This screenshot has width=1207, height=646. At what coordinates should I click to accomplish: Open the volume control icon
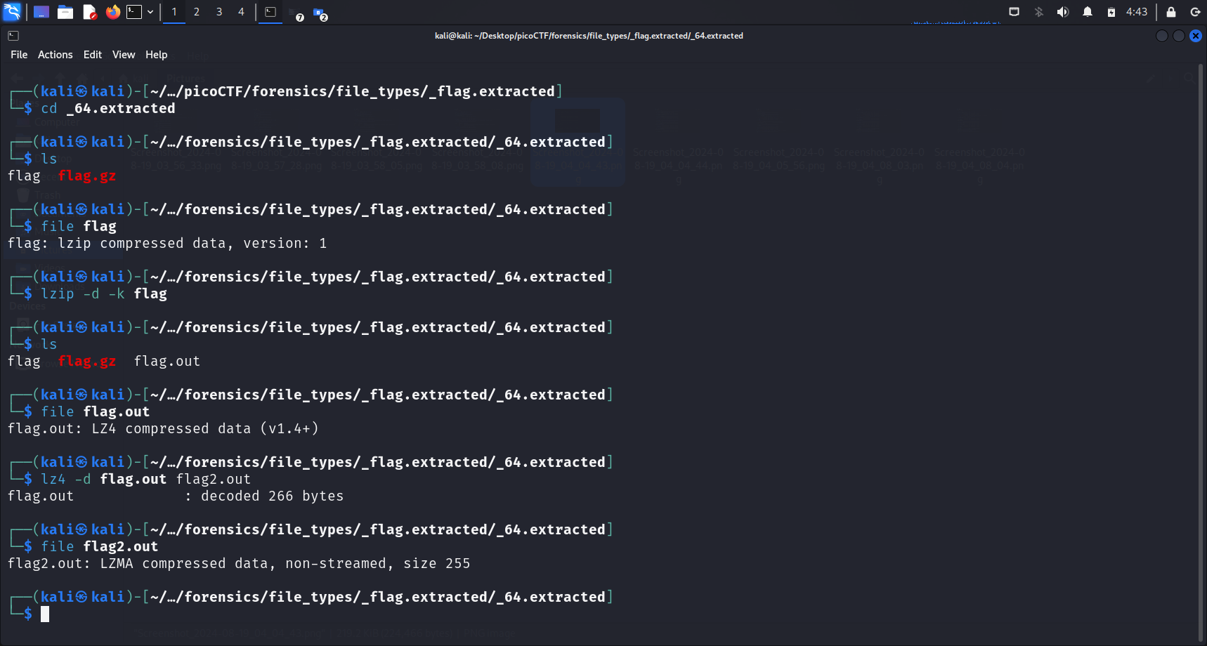[1062, 12]
